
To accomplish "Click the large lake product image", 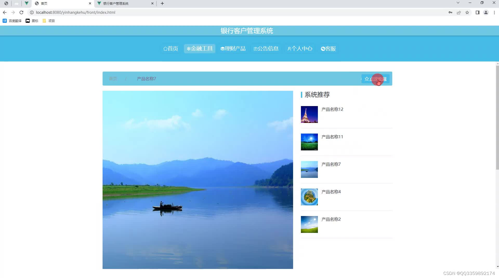I will 198,180.
